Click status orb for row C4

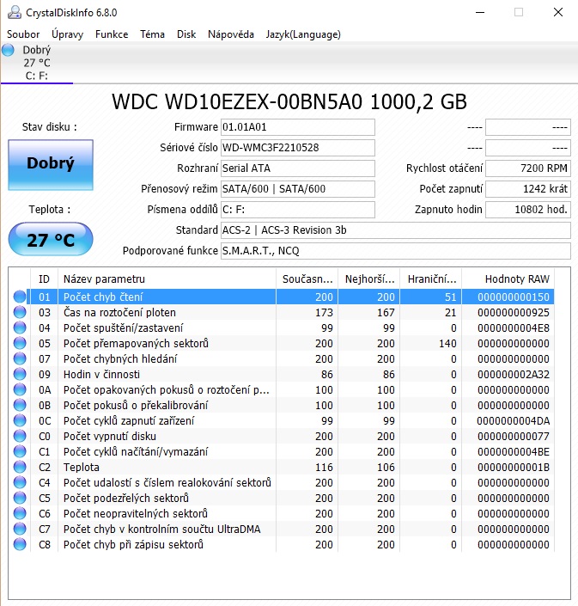point(20,482)
